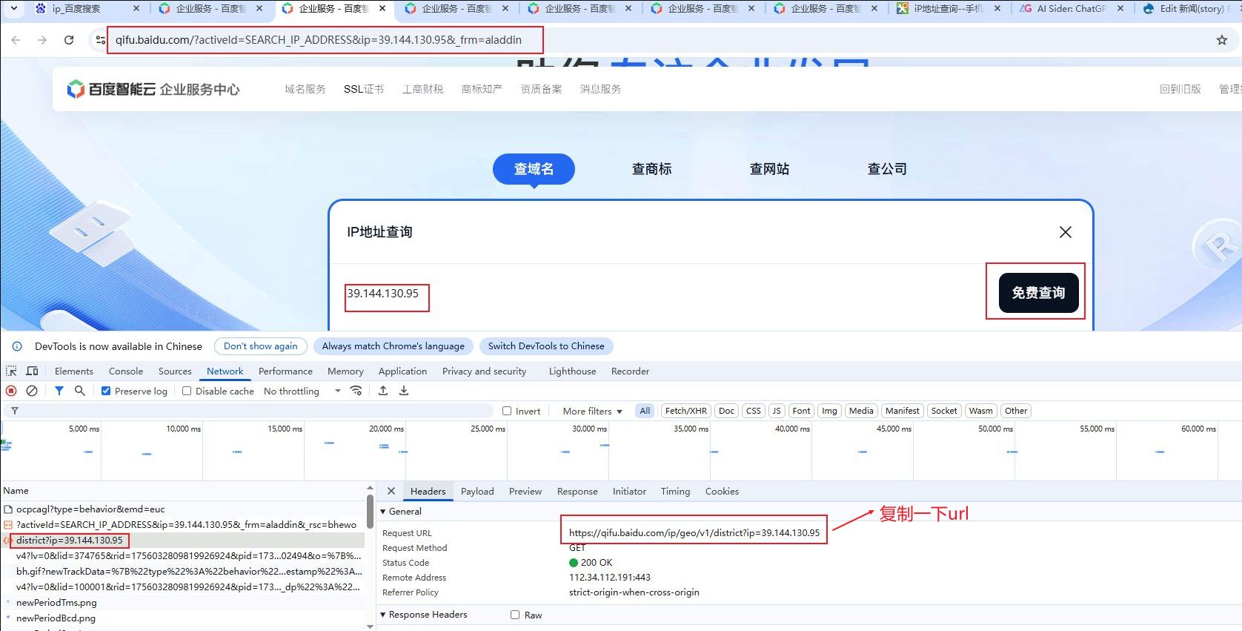
Task: Select the CSS filter chip
Action: (754, 411)
